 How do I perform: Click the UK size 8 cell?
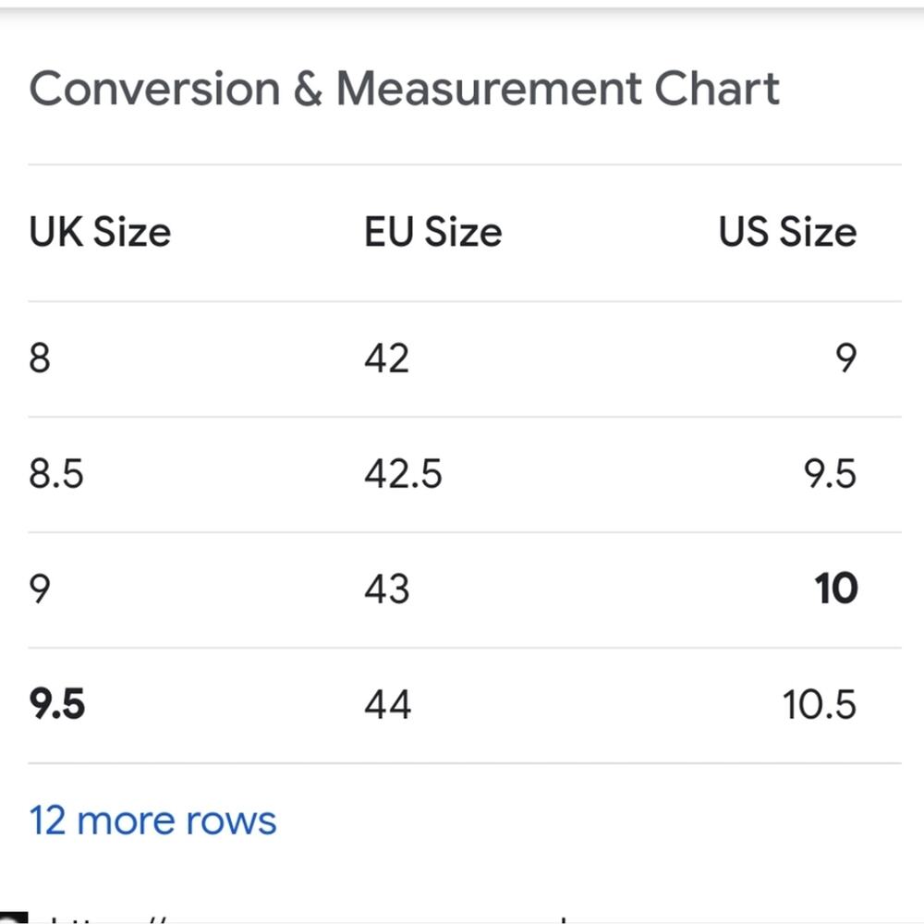coord(40,358)
